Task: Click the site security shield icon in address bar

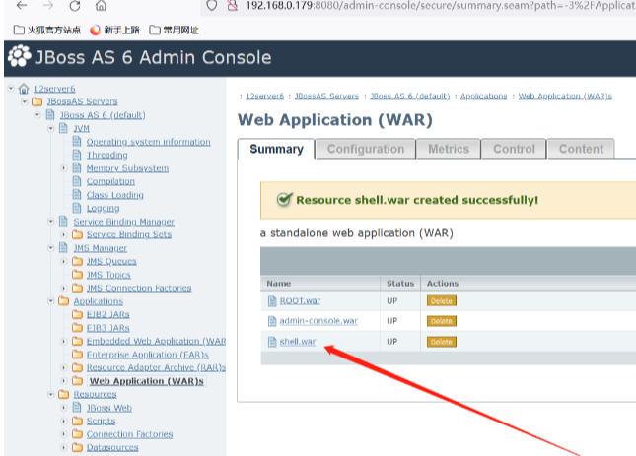Action: coord(211,6)
